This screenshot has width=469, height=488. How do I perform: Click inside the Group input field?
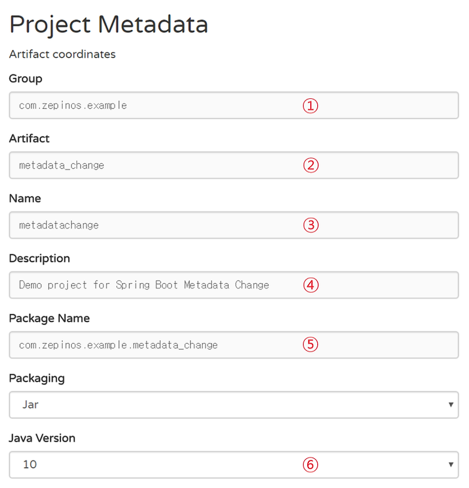coord(176,105)
